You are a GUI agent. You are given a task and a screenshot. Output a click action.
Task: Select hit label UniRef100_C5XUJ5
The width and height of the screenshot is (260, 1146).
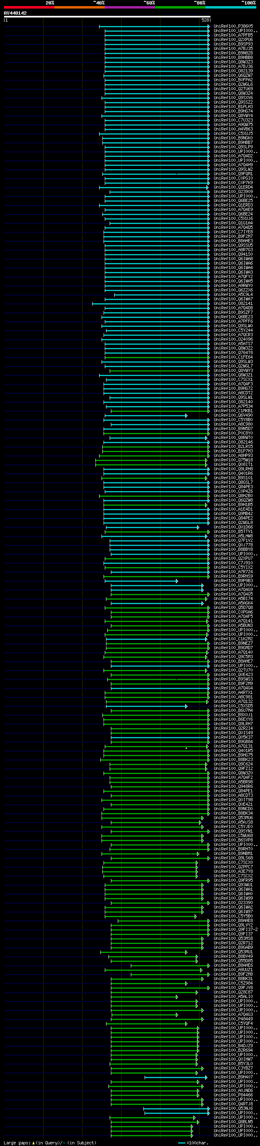(x=233, y=133)
